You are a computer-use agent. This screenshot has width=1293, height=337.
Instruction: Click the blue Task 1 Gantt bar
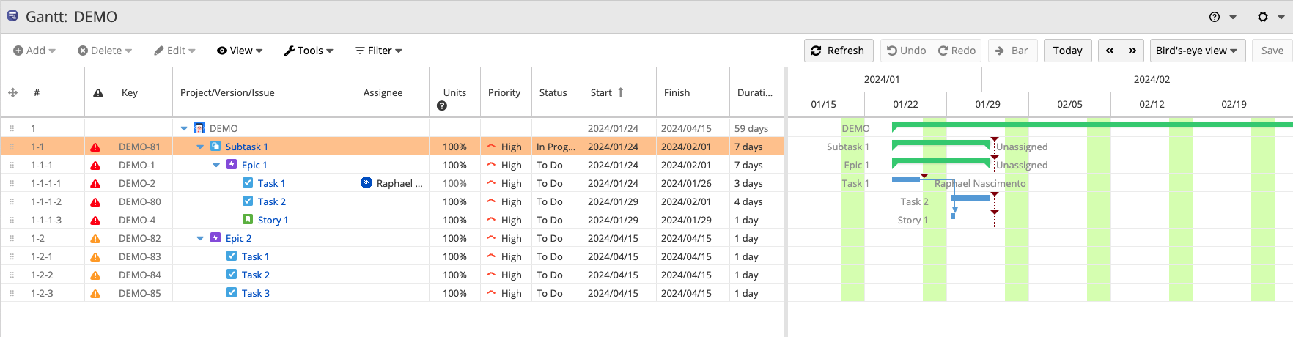pyautogui.click(x=906, y=179)
